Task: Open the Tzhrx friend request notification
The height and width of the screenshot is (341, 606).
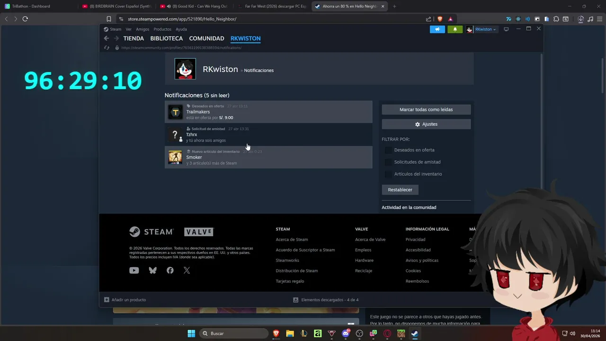Action: 268,135
